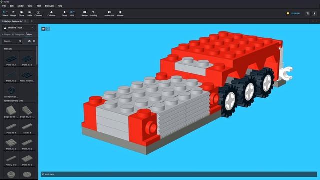The height and width of the screenshot is (180, 320).
Task: Switch to the Little lego Designer.io tab
Action: (12, 21)
